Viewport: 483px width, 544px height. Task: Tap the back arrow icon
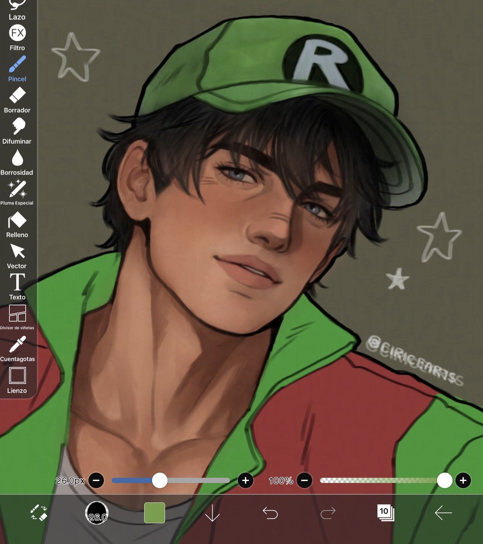(x=443, y=513)
